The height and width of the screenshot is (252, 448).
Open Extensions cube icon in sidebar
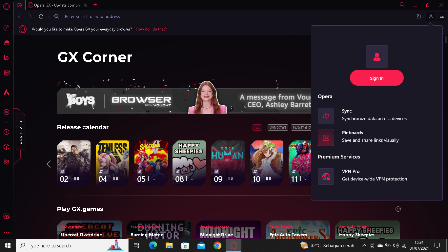[6, 147]
